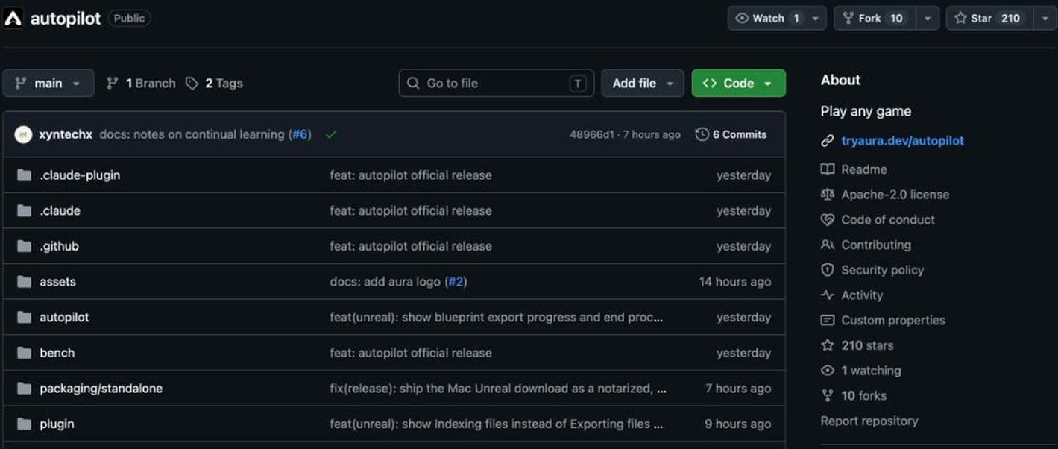The width and height of the screenshot is (1058, 449).
Task: Open the plugin folder
Action: click(x=57, y=424)
